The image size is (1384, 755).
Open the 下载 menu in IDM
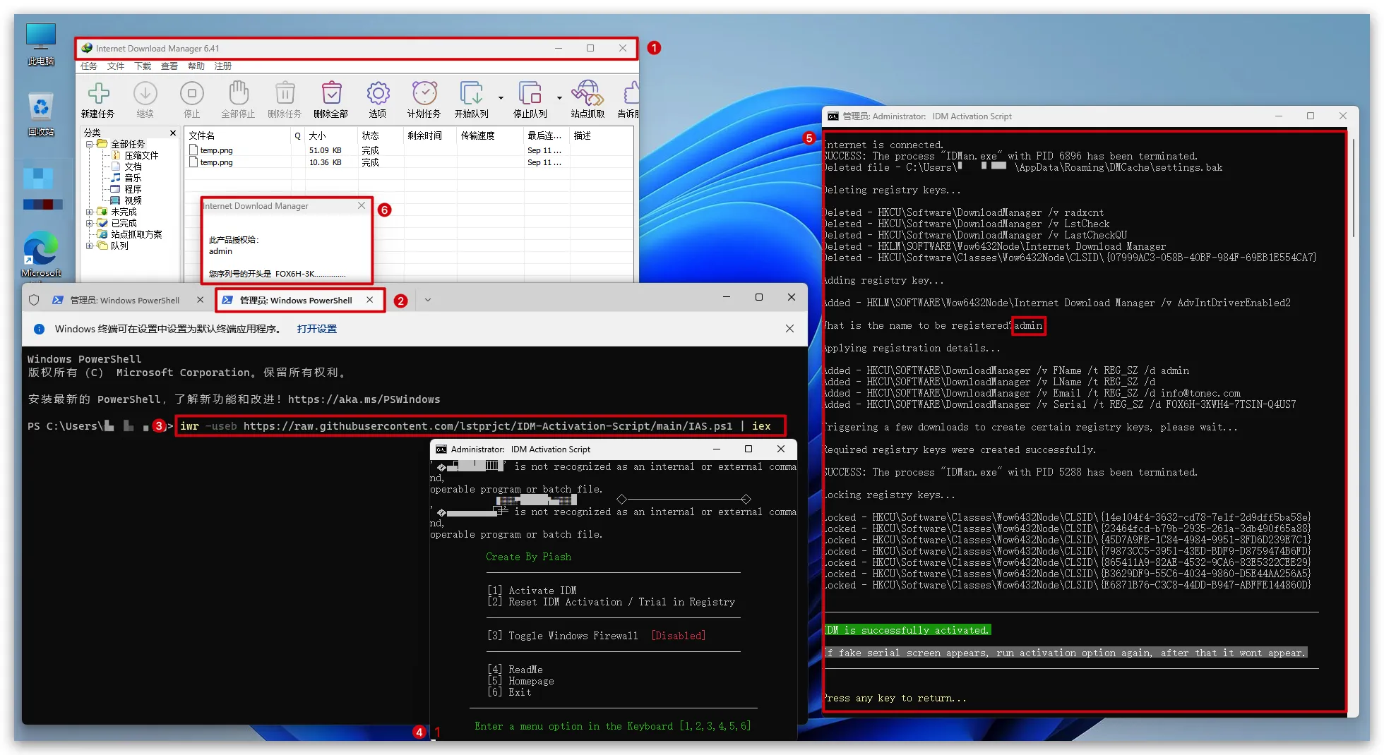pyautogui.click(x=143, y=66)
